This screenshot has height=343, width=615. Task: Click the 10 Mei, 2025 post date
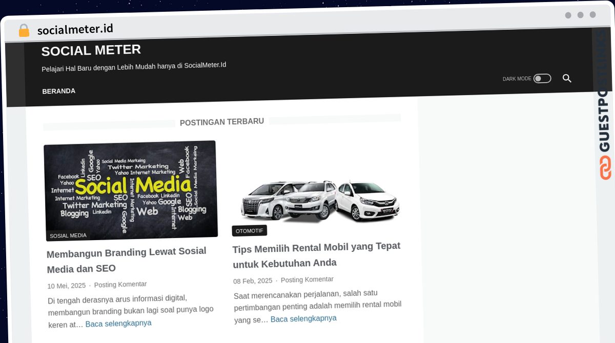(67, 286)
